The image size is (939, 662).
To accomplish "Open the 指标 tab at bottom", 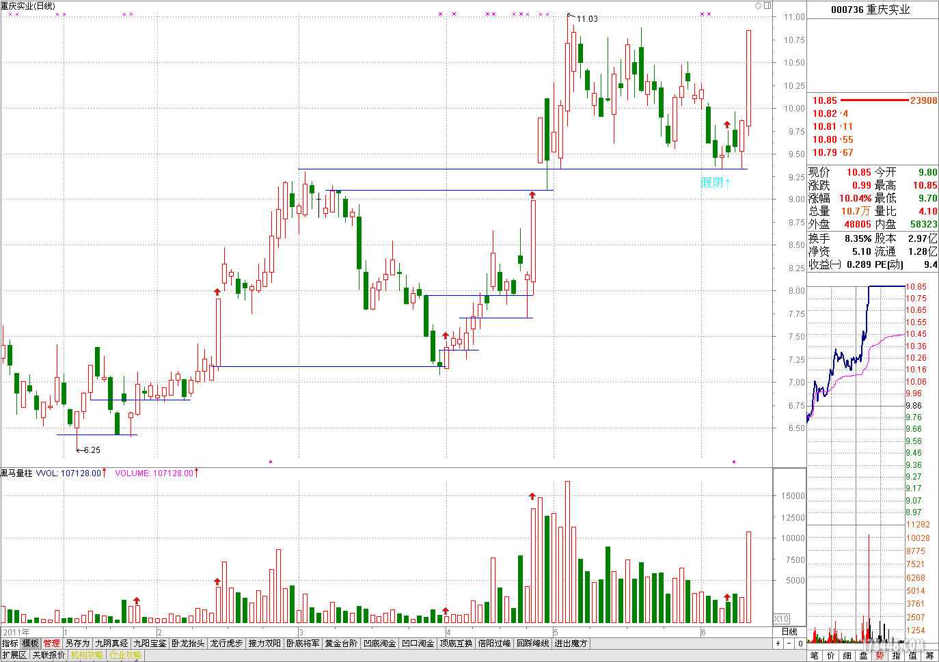I will click(10, 644).
